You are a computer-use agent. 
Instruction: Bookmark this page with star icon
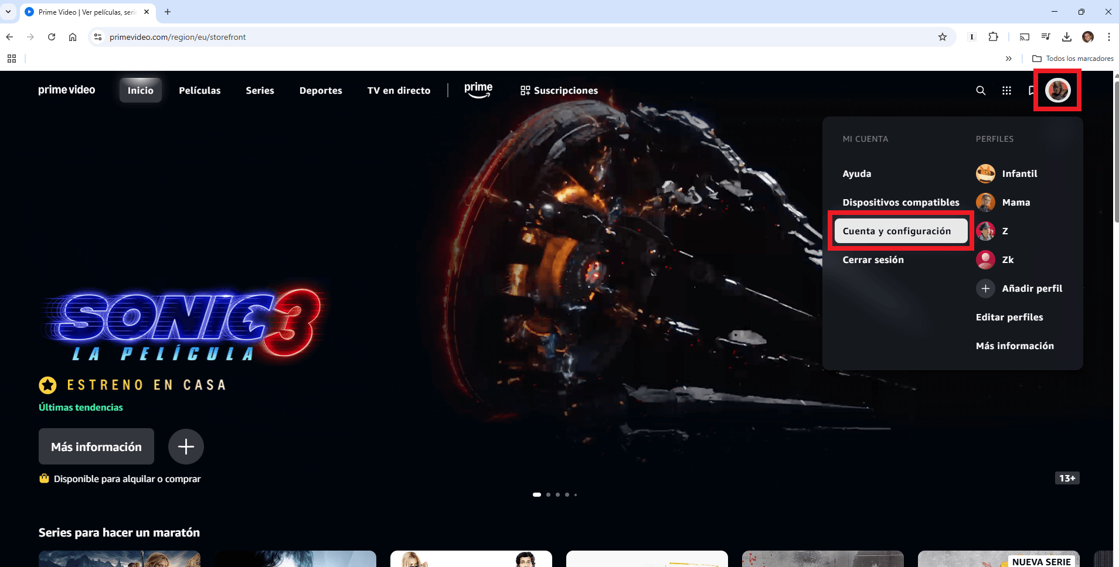click(x=943, y=37)
